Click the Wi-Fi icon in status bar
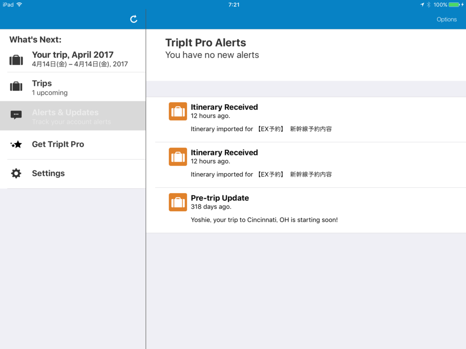The image size is (466, 349). click(19, 5)
